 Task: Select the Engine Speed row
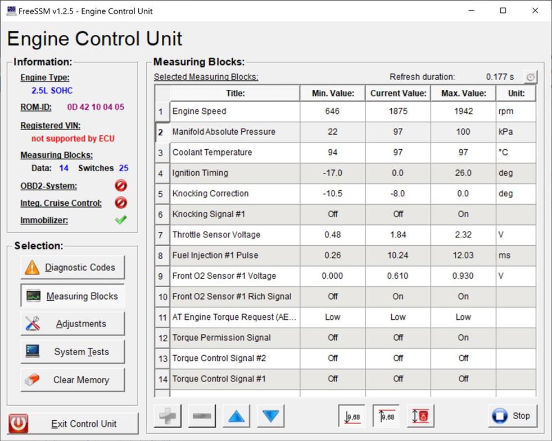[x=235, y=111]
